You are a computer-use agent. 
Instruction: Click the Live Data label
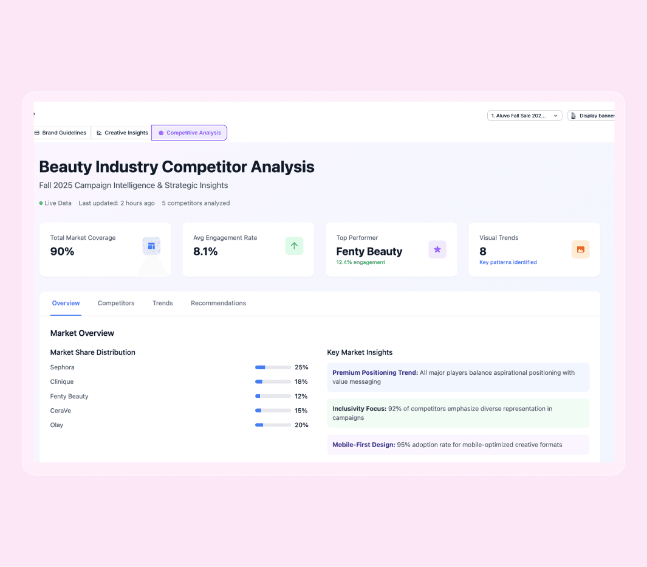[x=58, y=203]
